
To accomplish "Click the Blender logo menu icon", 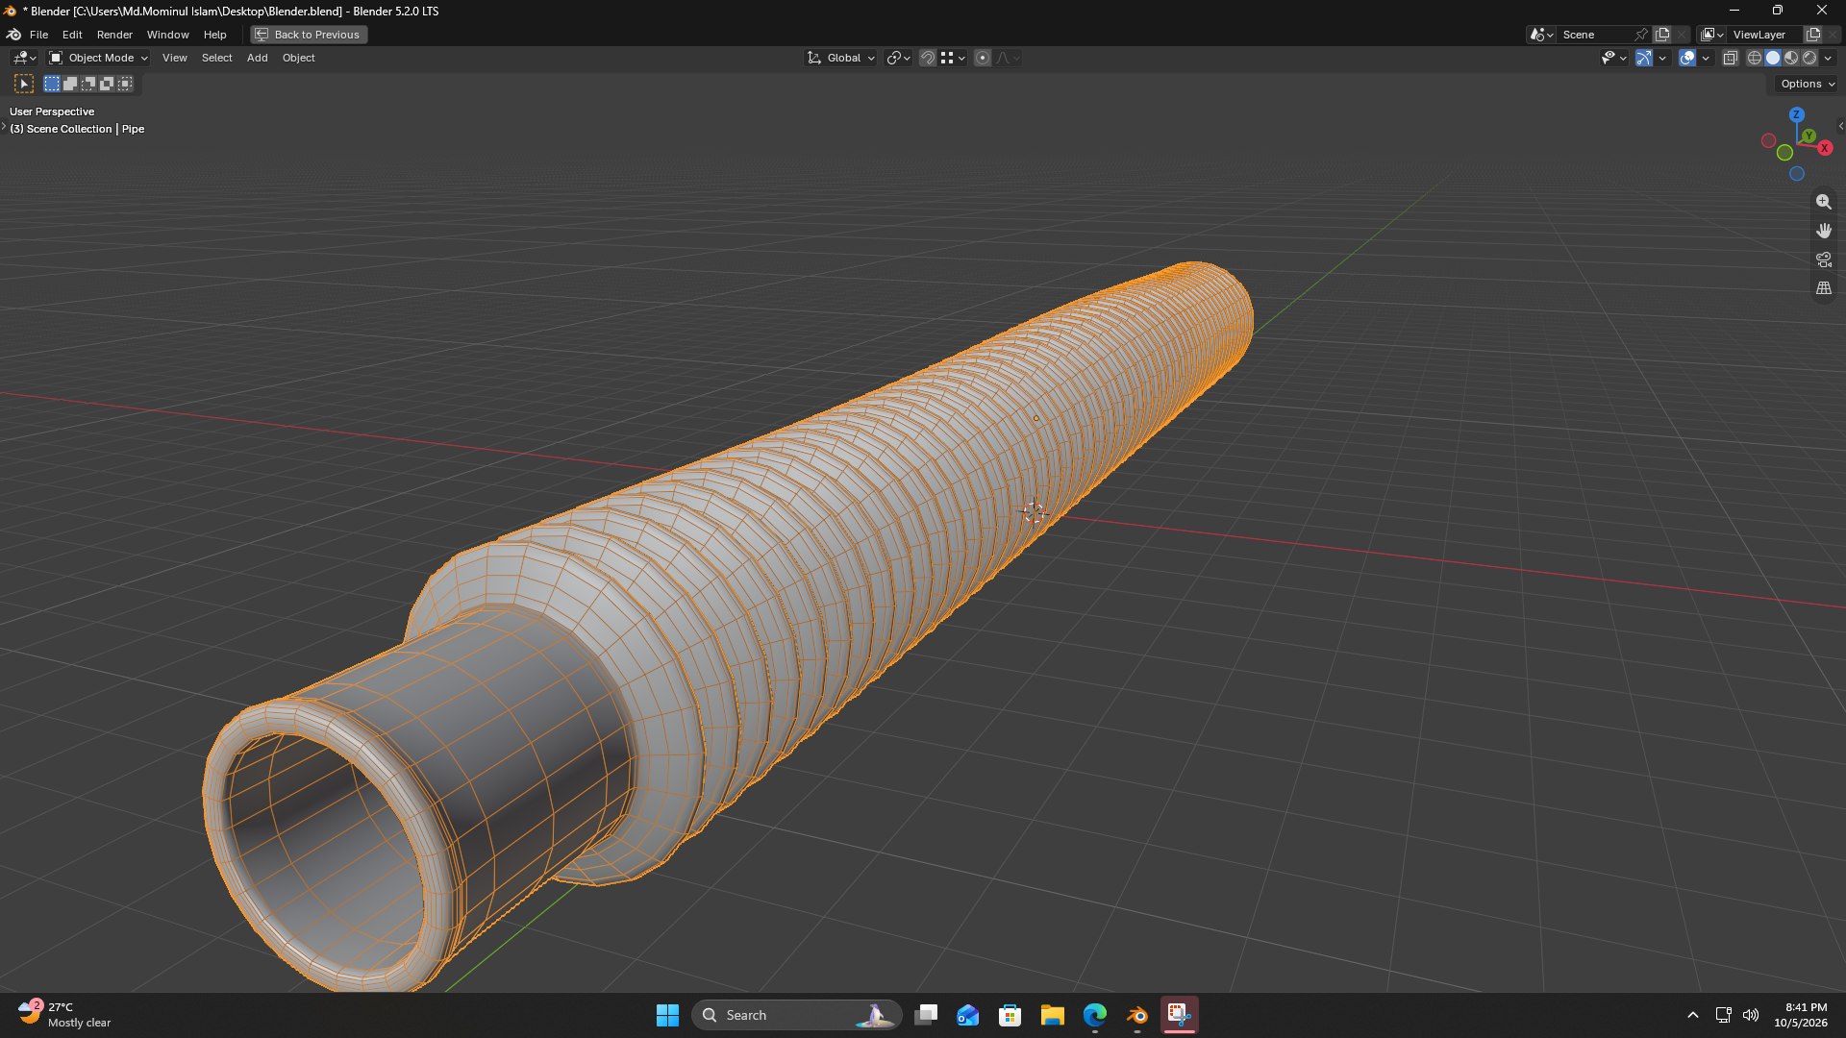I will [x=14, y=35].
